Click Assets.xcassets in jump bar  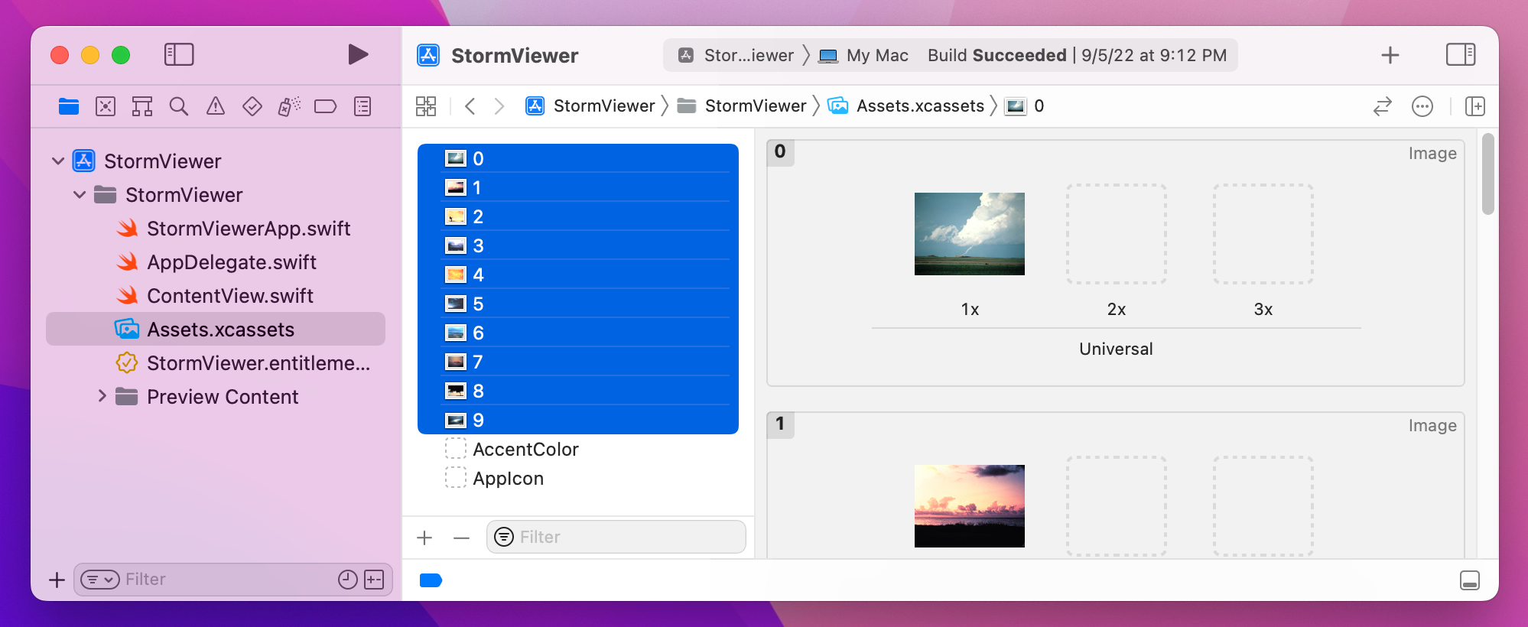(x=906, y=106)
